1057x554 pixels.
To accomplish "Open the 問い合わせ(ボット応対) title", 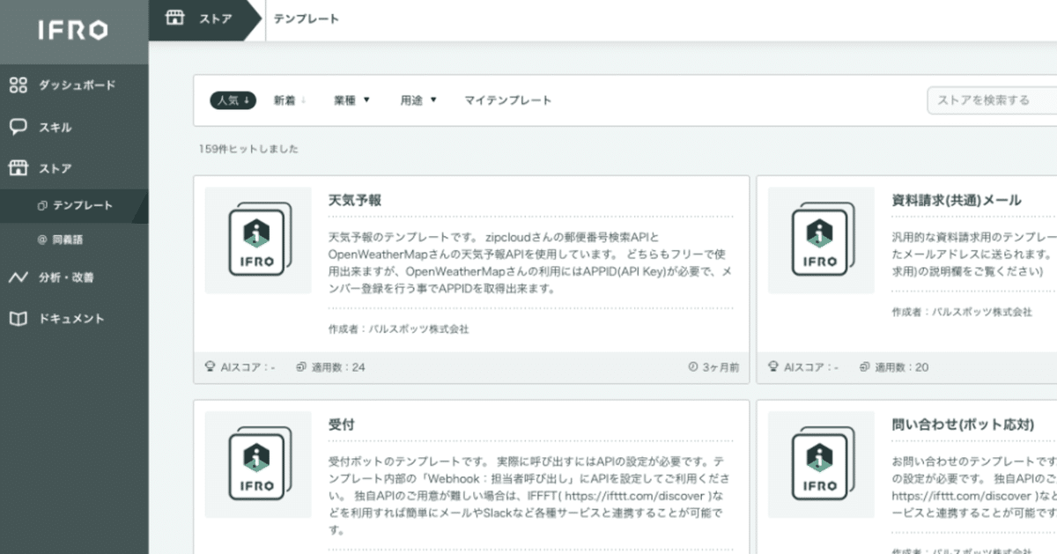I will point(962,424).
